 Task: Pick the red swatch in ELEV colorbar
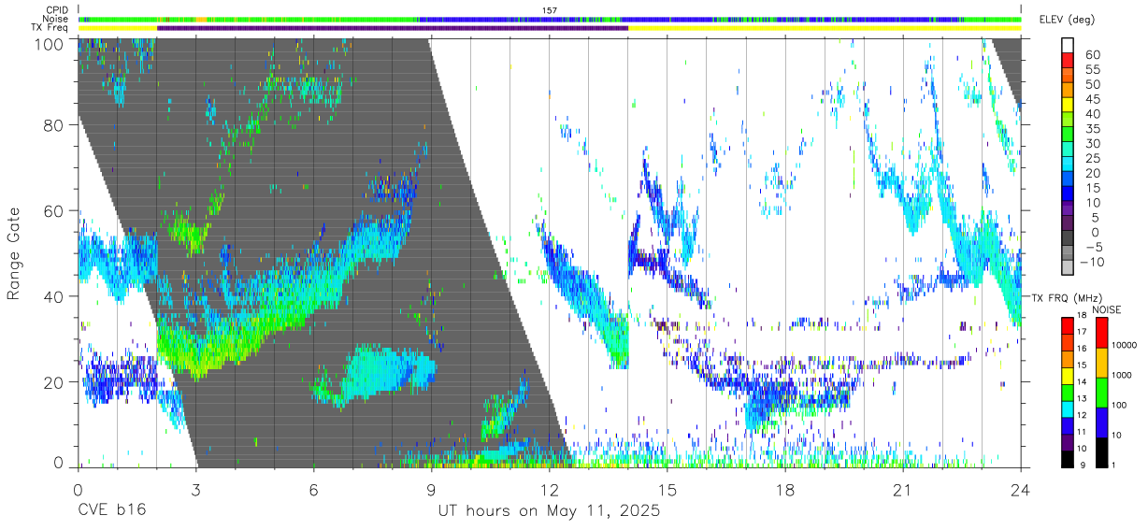[1068, 62]
